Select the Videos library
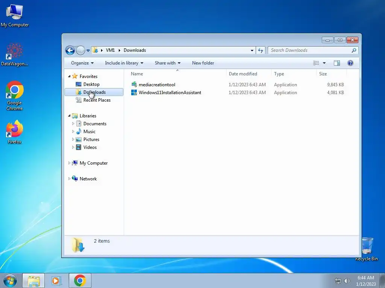385x288 pixels. click(x=90, y=147)
